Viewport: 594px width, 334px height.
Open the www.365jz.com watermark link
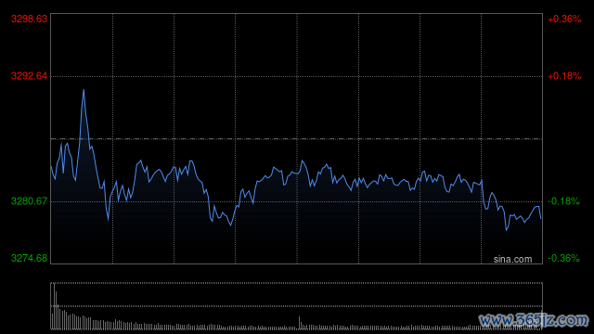point(534,320)
